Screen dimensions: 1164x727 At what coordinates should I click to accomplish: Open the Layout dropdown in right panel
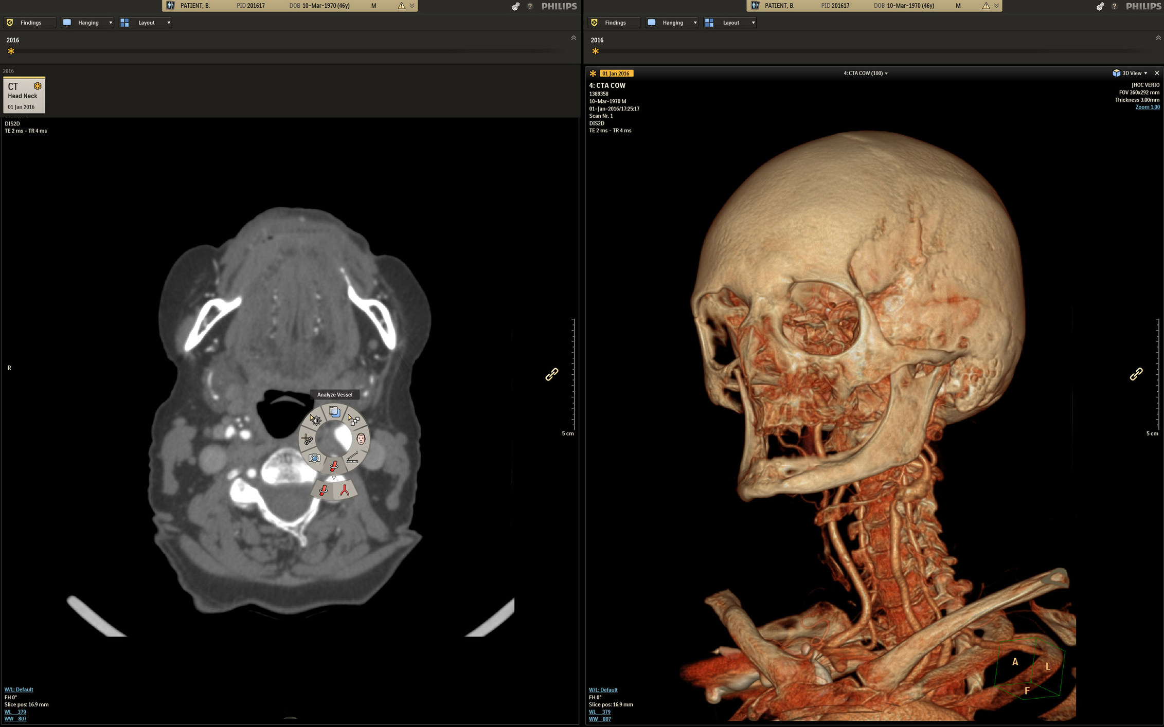coord(731,23)
